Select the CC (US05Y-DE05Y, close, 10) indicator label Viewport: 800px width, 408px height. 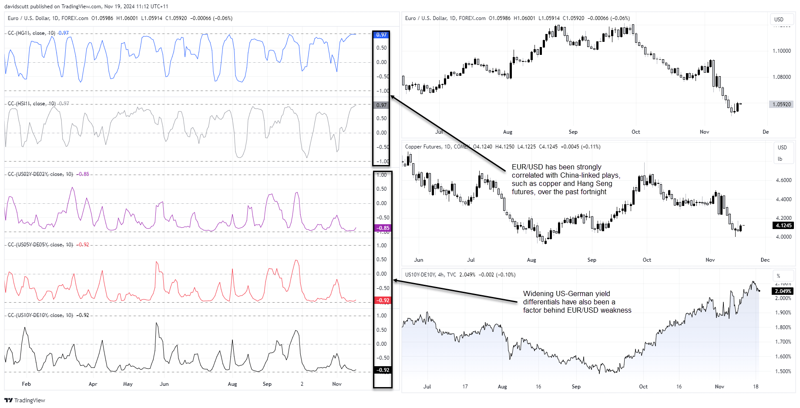coord(40,245)
